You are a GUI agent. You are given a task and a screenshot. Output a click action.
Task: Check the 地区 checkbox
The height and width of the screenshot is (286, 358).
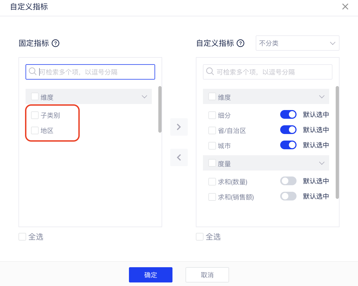[35, 130]
